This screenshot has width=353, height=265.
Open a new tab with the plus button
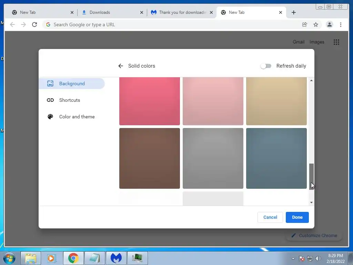[294, 12]
